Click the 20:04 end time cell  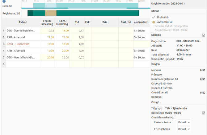click(x=62, y=57)
